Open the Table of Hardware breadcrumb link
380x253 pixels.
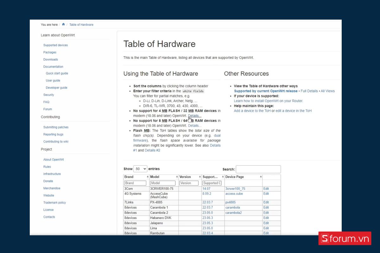click(x=81, y=25)
